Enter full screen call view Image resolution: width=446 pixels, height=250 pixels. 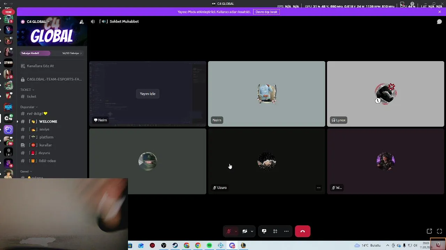439,231
